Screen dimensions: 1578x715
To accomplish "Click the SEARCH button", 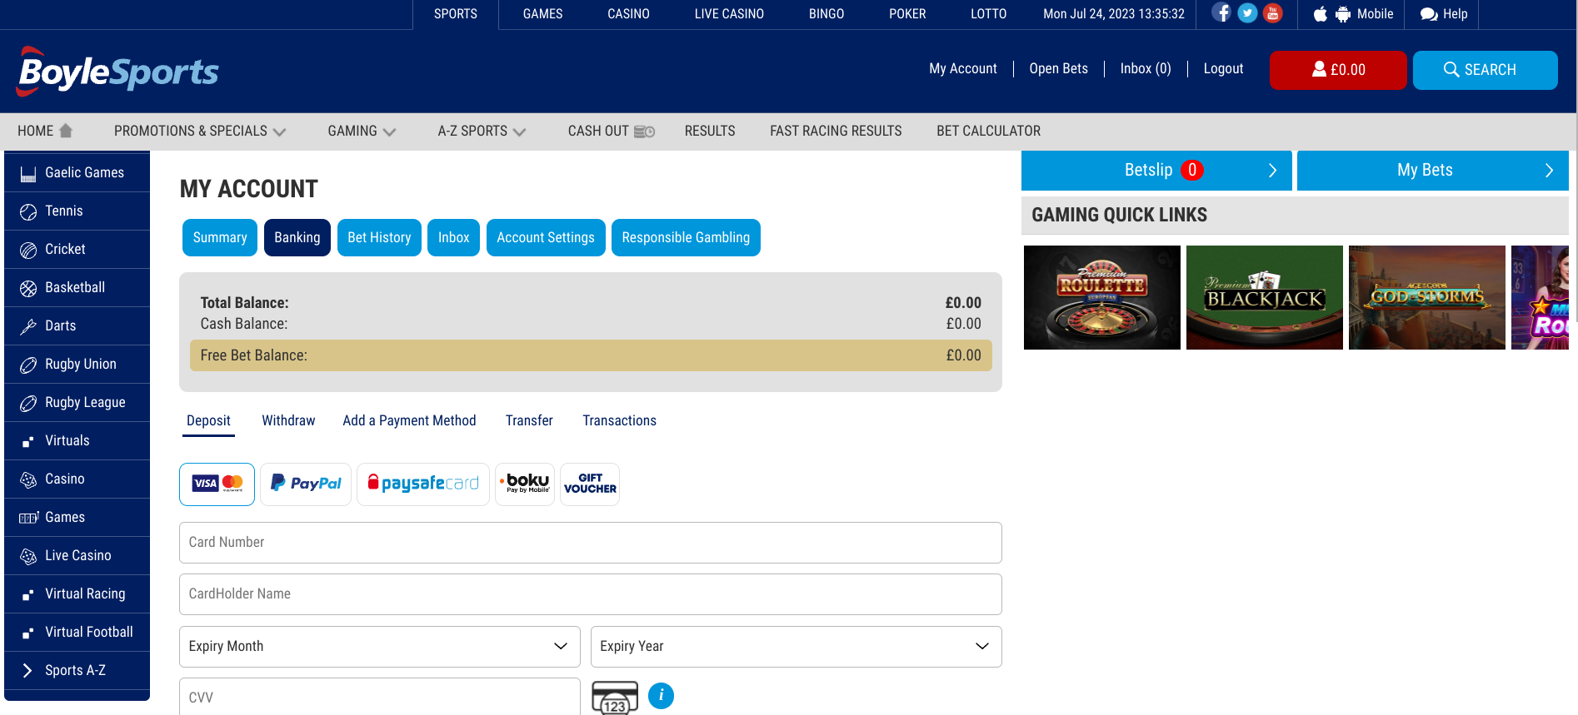I will point(1485,70).
